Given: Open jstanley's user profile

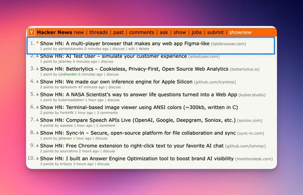Looking at the screenshot, I should point(65,61).
